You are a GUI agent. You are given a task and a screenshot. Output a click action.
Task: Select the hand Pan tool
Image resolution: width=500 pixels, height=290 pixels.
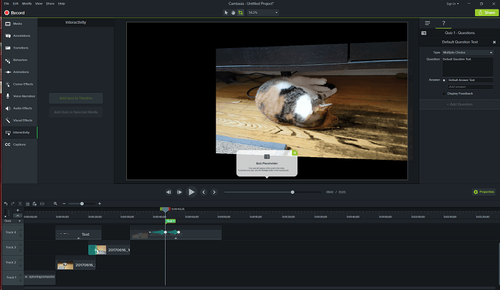coord(233,12)
